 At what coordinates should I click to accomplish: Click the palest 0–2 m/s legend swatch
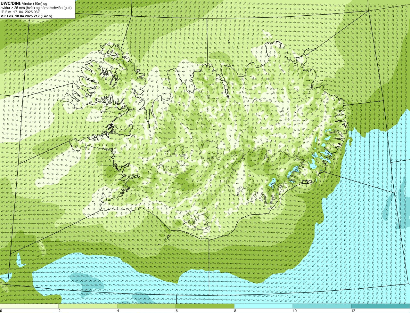29,306
